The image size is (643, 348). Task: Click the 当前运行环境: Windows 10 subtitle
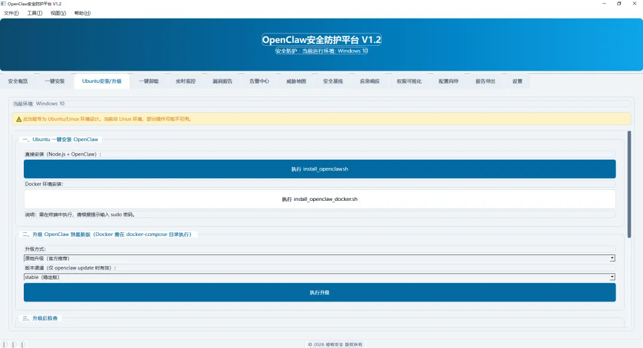(321, 51)
